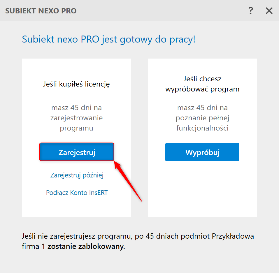Click the 'zarejestrowanie programu' description text
This screenshot has height=273, width=279.
click(x=76, y=118)
